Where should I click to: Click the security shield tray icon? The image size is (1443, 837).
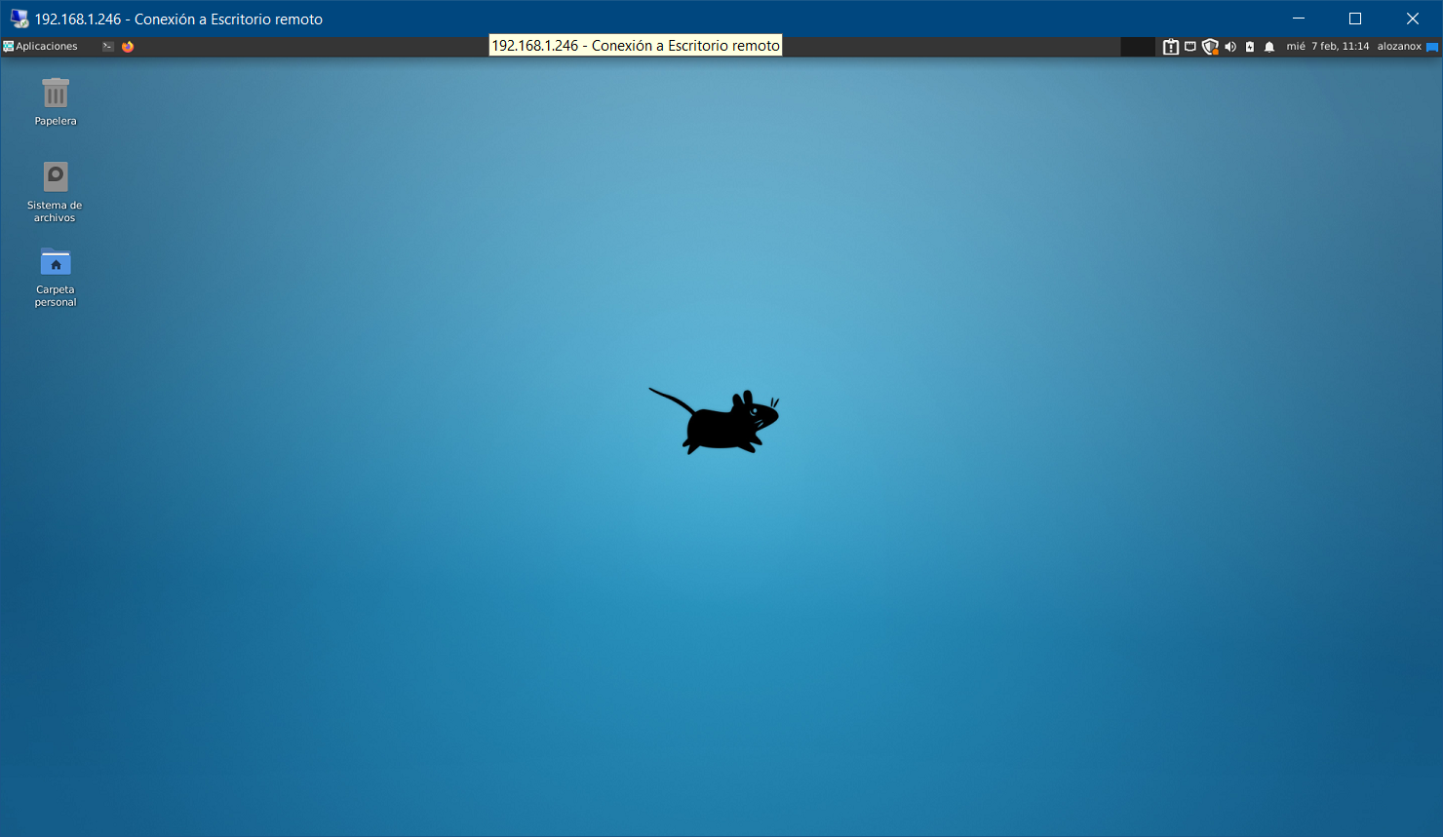pos(1210,47)
